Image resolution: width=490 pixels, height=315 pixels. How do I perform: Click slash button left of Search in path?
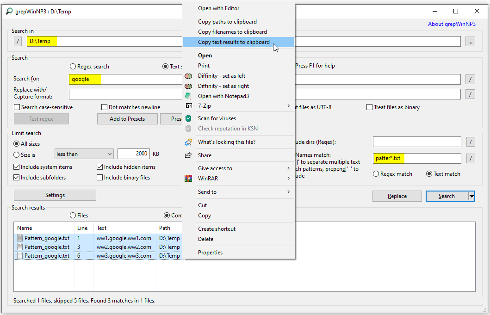pos(18,41)
